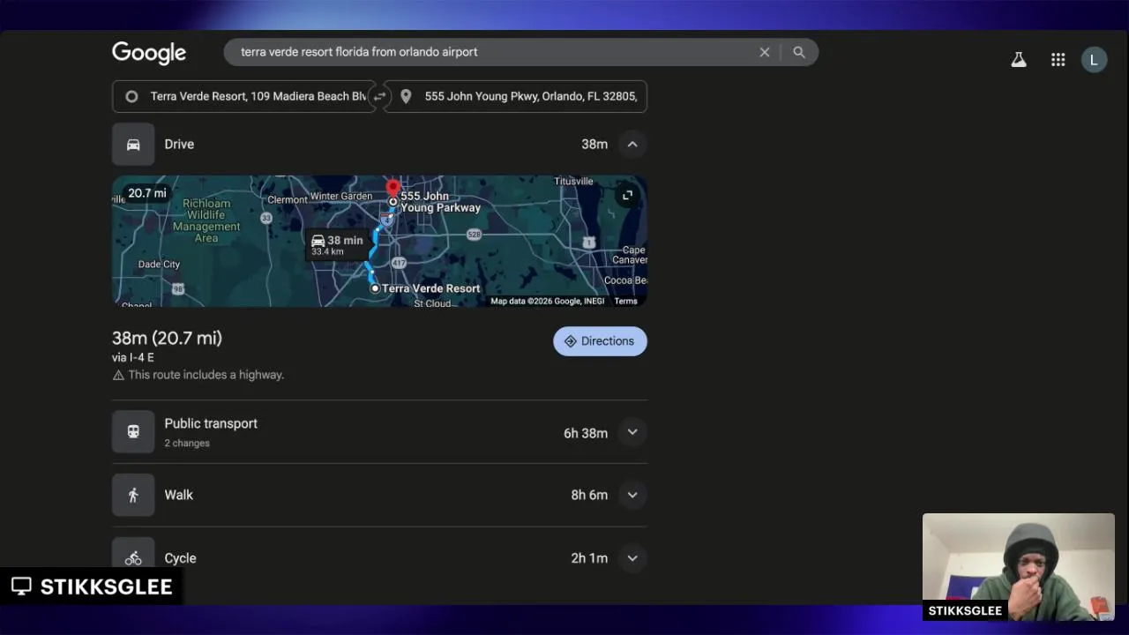
Task: Click the magnifying glass search icon
Action: (x=799, y=52)
